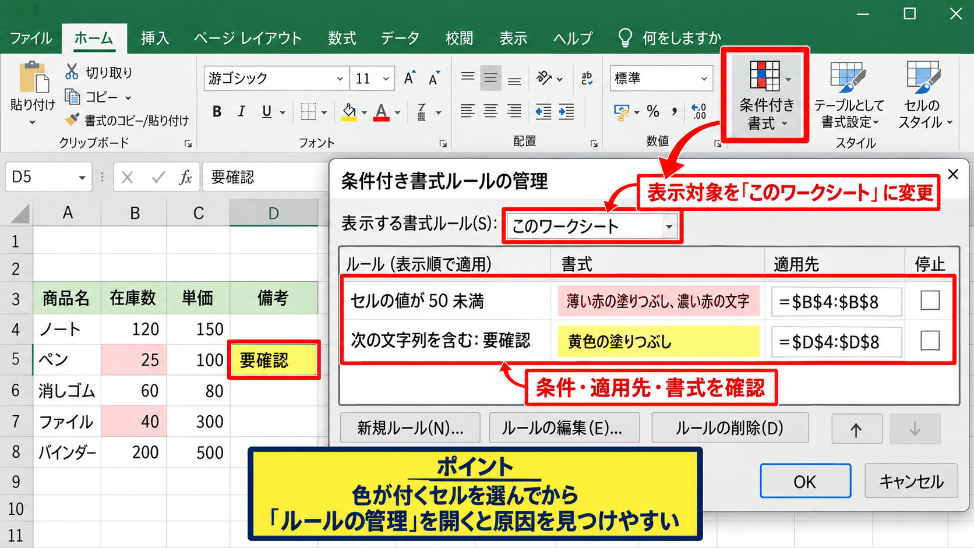The width and height of the screenshot is (974, 548).
Task: Apply comma style
Action: (675, 111)
